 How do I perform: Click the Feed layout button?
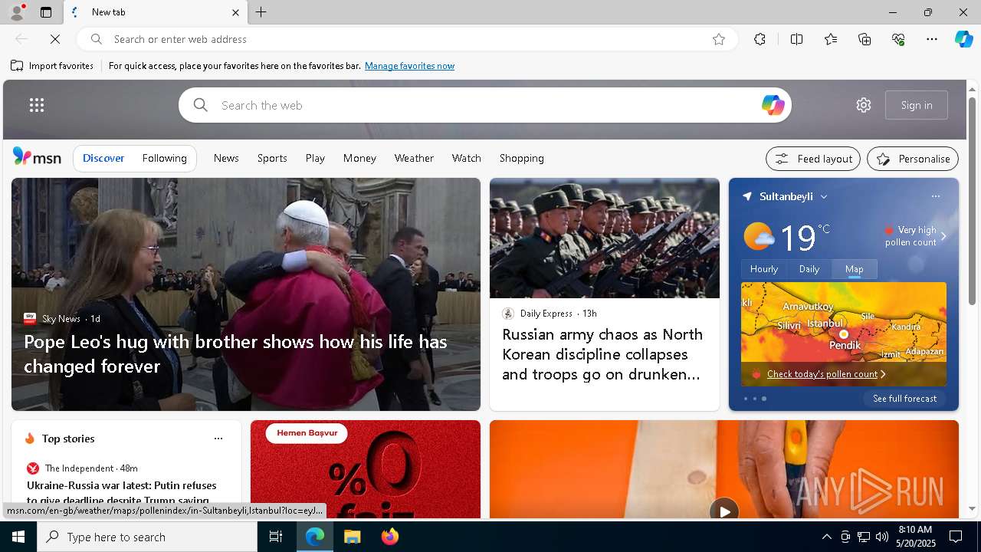tap(813, 159)
